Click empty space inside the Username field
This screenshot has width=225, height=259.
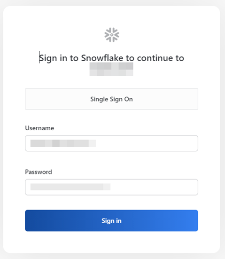147,143
